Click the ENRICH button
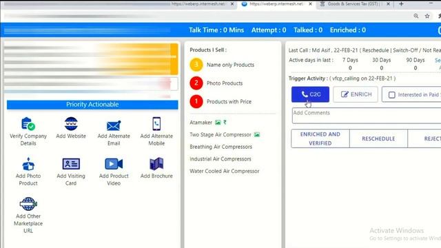Viewport: 441px width, 248px height. click(x=356, y=94)
